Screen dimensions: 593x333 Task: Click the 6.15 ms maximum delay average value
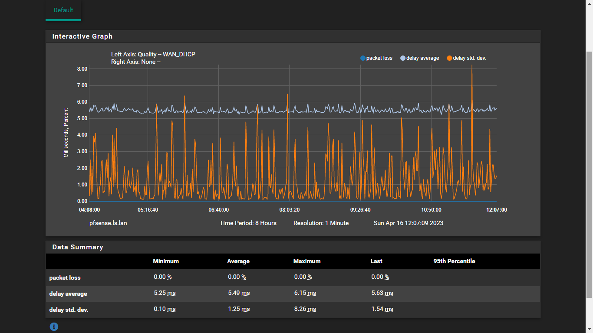(x=305, y=293)
